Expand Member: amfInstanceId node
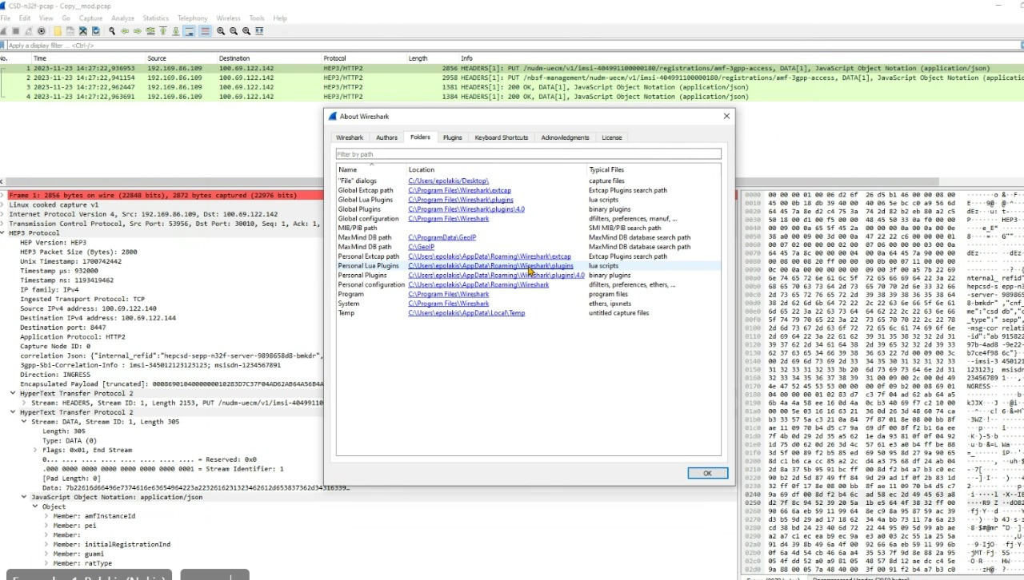The image size is (1024, 580). click(x=46, y=516)
